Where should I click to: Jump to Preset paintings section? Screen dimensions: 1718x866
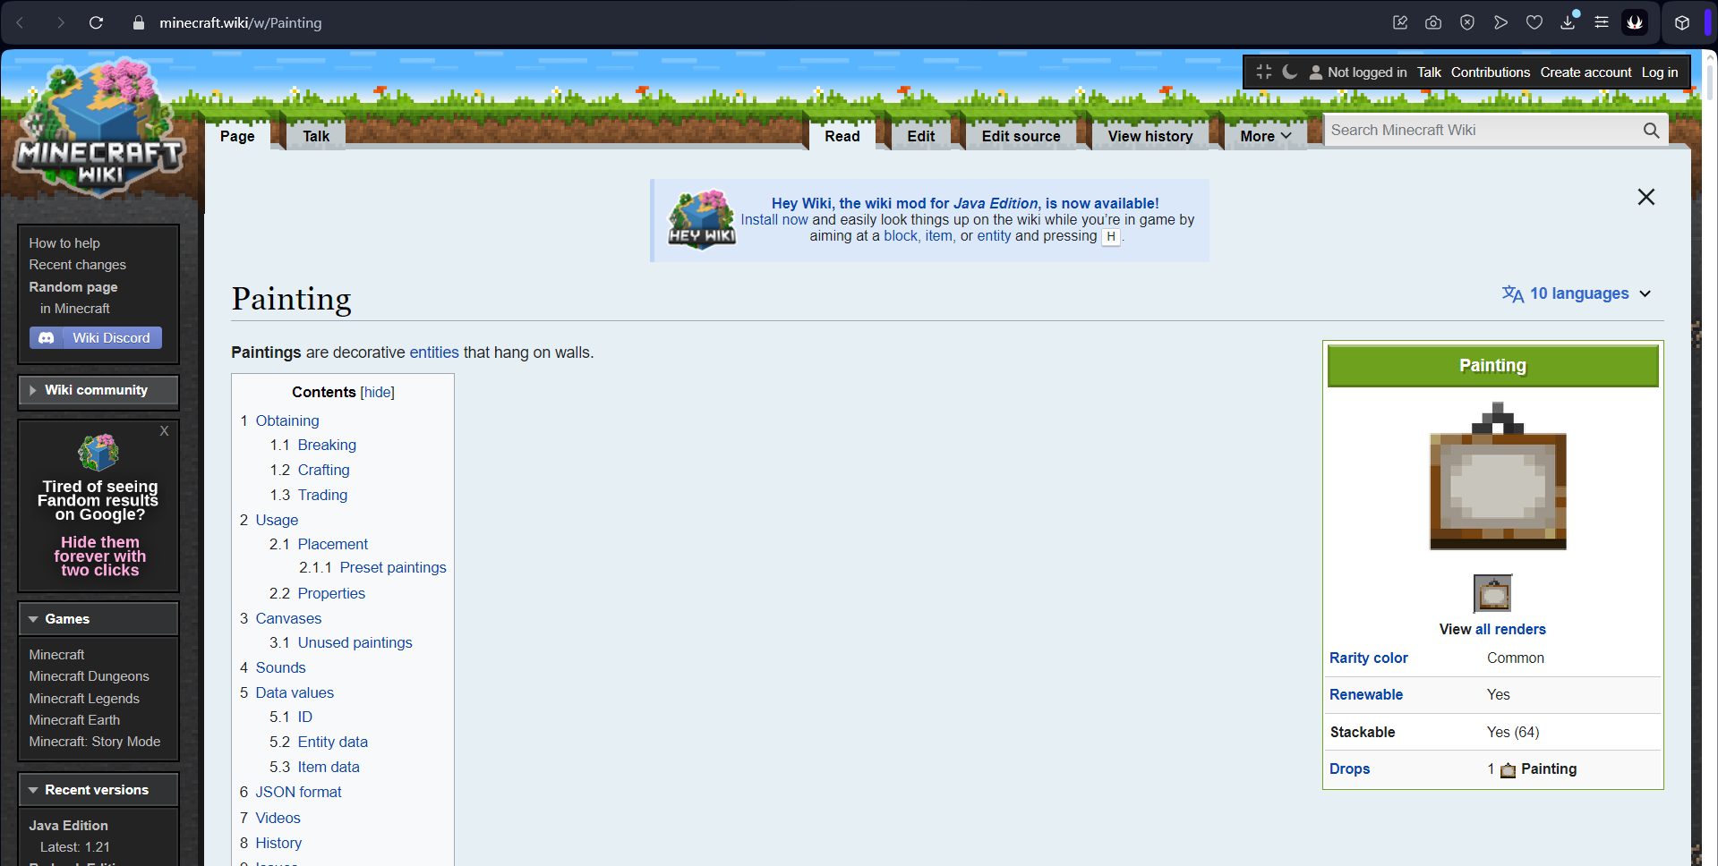pos(393,567)
